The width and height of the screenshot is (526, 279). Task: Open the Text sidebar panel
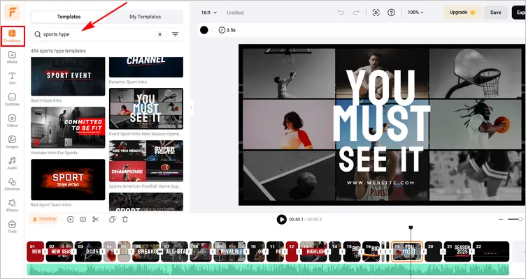(12, 78)
